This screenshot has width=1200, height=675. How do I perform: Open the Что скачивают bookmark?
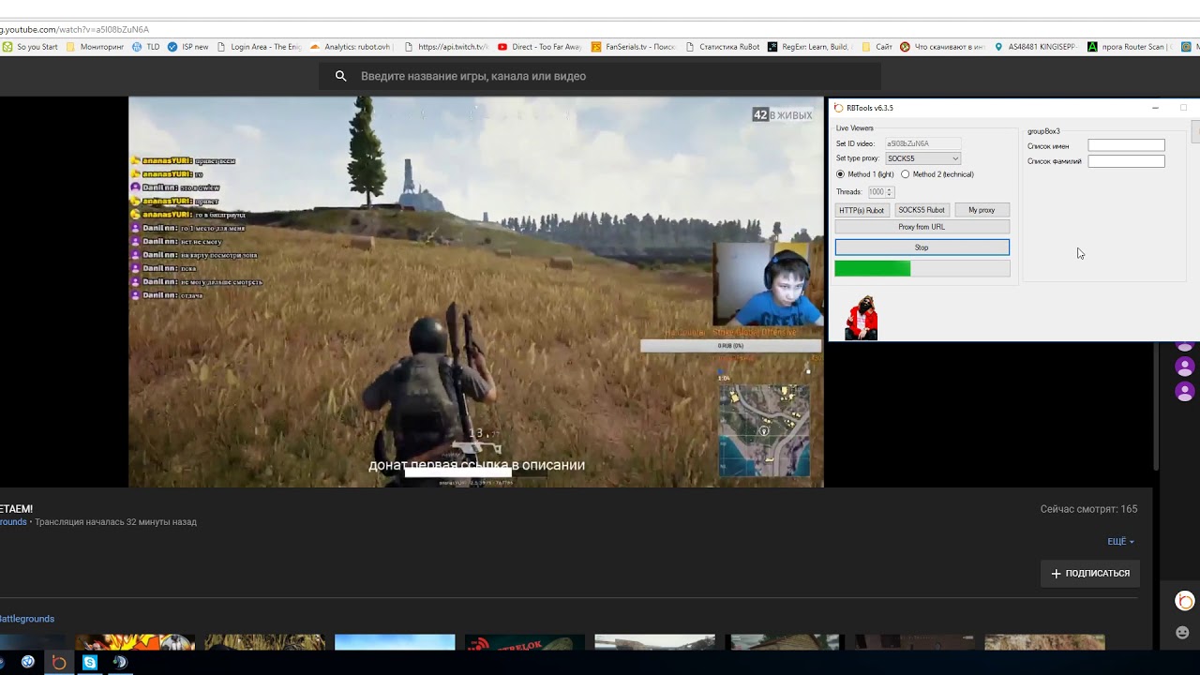click(942, 47)
